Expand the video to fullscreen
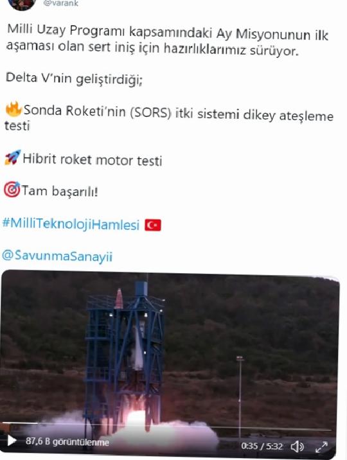The image size is (347, 460). (x=321, y=447)
